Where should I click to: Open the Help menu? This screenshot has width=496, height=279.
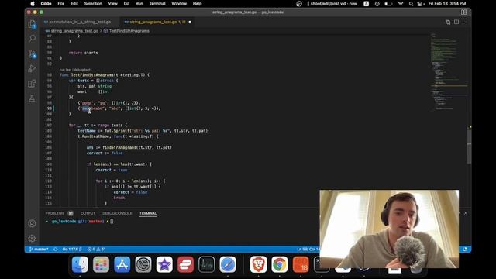197,3
